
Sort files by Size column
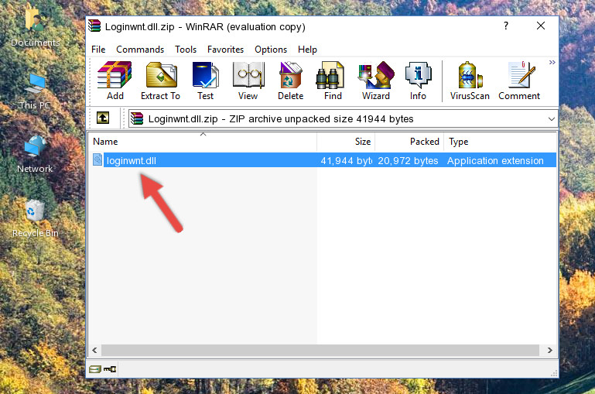[x=346, y=142]
